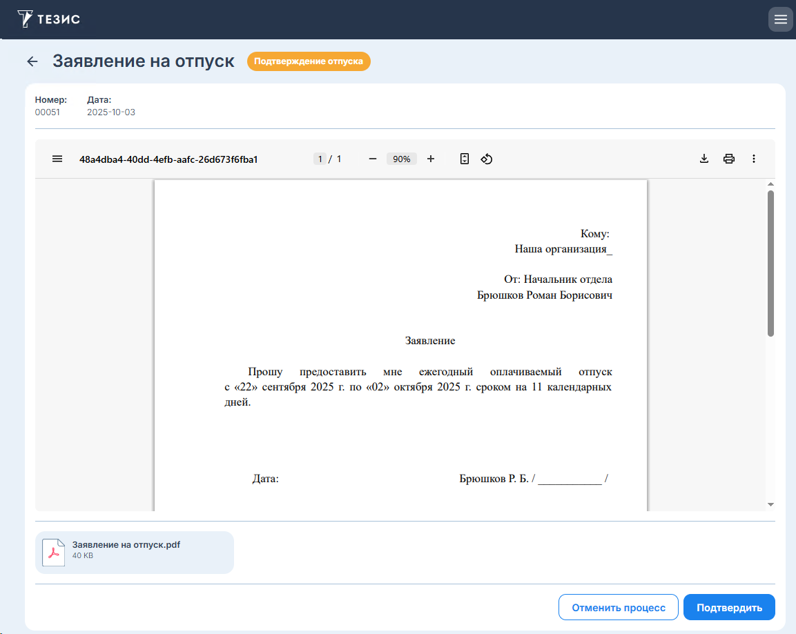Click the Подтверждение отпуска status badge
Screen dimensions: 796x634
pyautogui.click(x=309, y=61)
